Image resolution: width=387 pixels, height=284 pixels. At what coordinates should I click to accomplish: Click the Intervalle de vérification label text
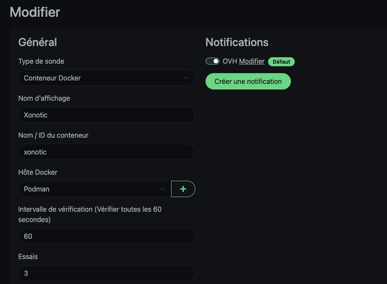pyautogui.click(x=90, y=214)
